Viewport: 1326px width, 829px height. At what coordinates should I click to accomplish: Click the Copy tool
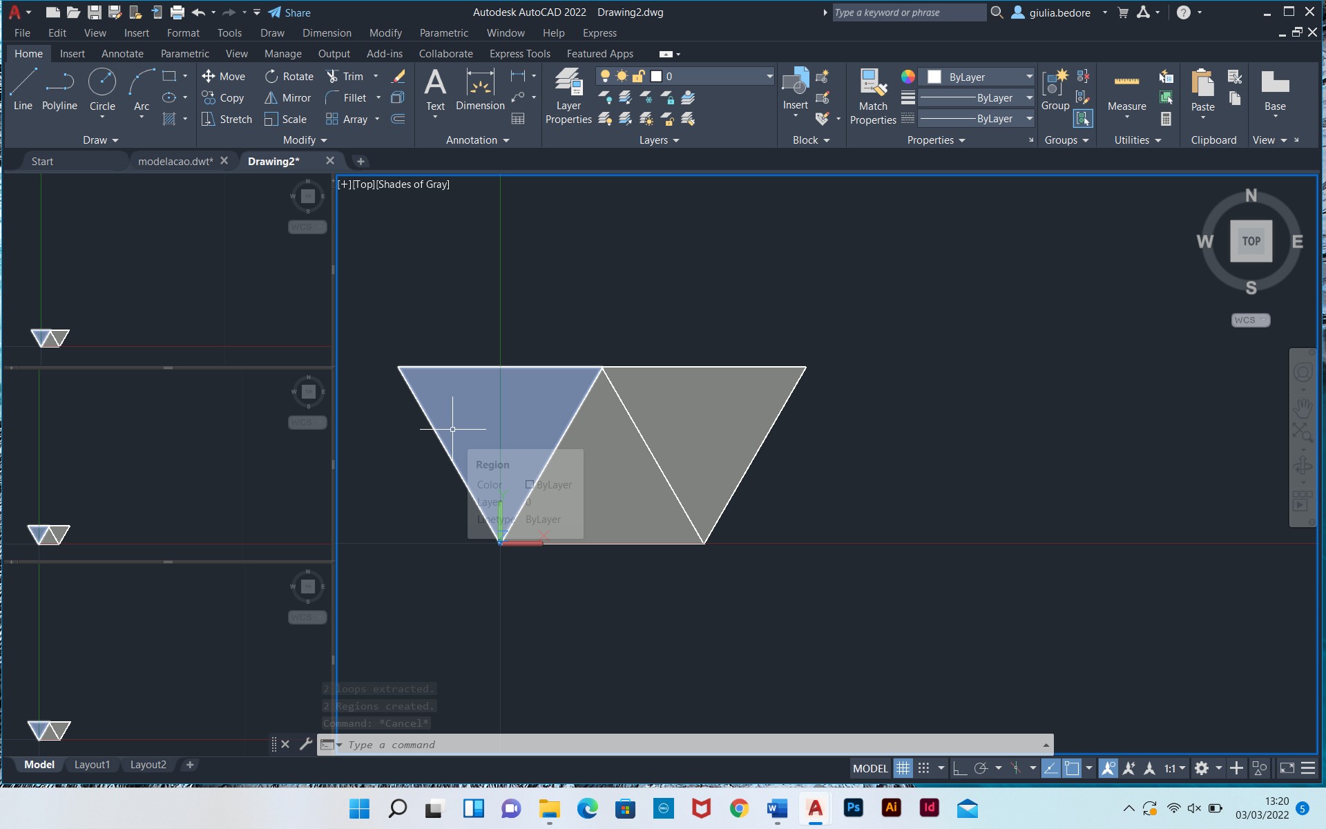[222, 97]
